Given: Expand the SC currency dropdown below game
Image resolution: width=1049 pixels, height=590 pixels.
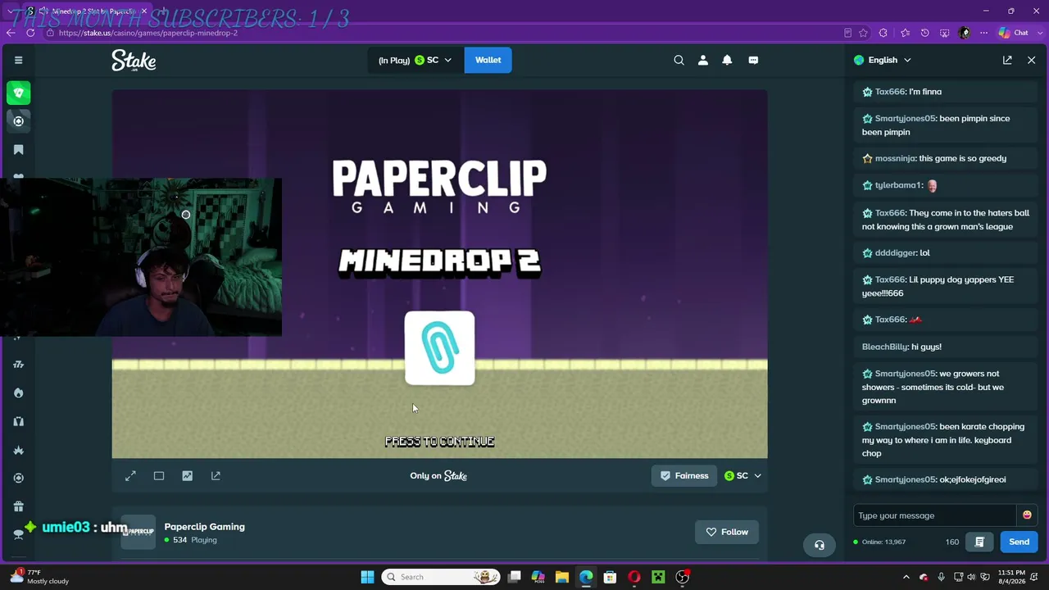Looking at the screenshot, I should [x=742, y=476].
